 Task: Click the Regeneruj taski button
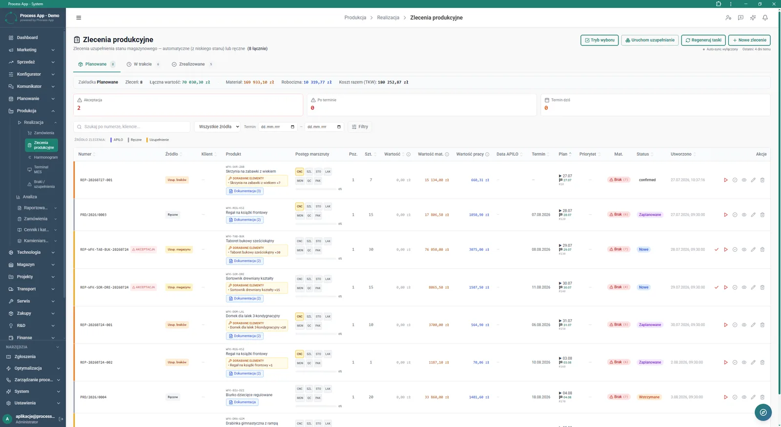(703, 40)
